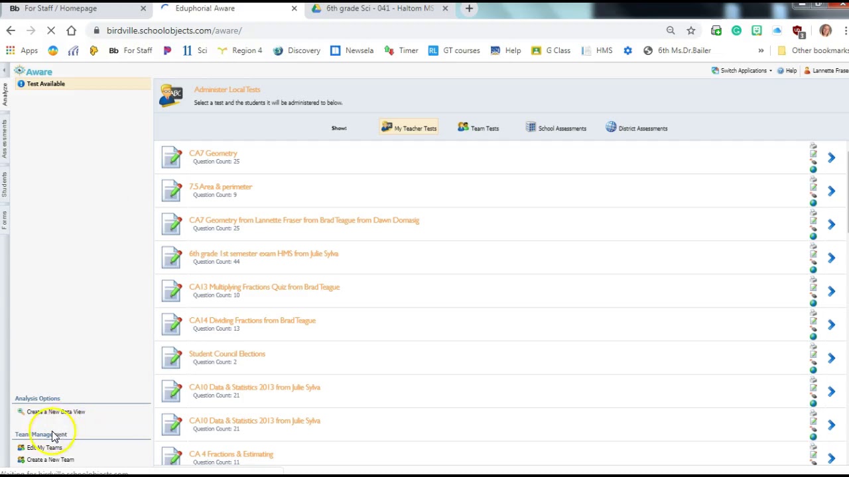
Task: Open the Other bookmarks folder
Action: [x=813, y=50]
